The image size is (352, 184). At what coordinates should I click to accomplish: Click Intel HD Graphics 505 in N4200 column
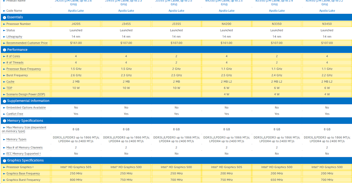pyautogui.click(x=226, y=167)
